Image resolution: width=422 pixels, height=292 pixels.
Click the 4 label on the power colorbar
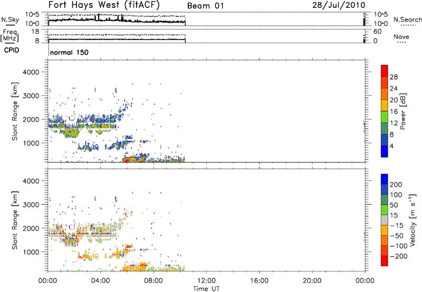click(x=392, y=146)
